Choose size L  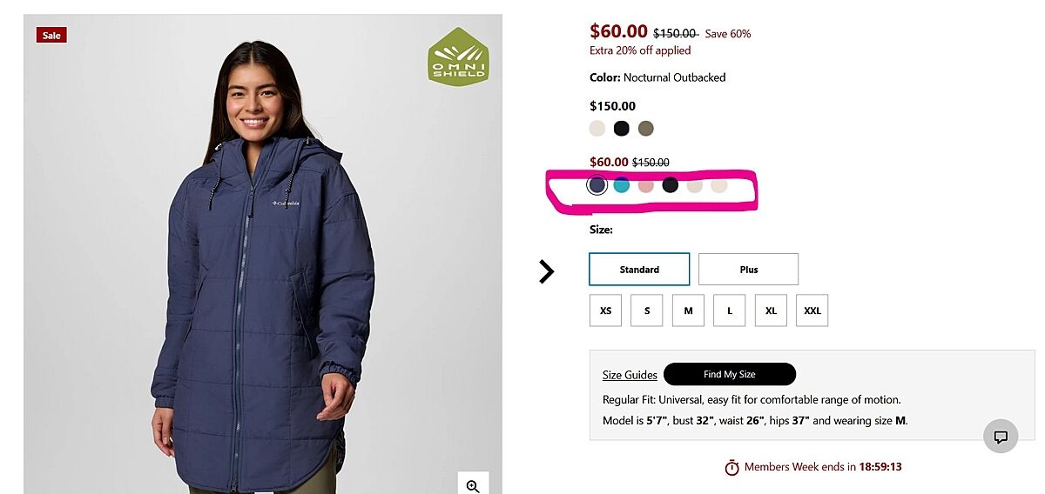point(730,310)
